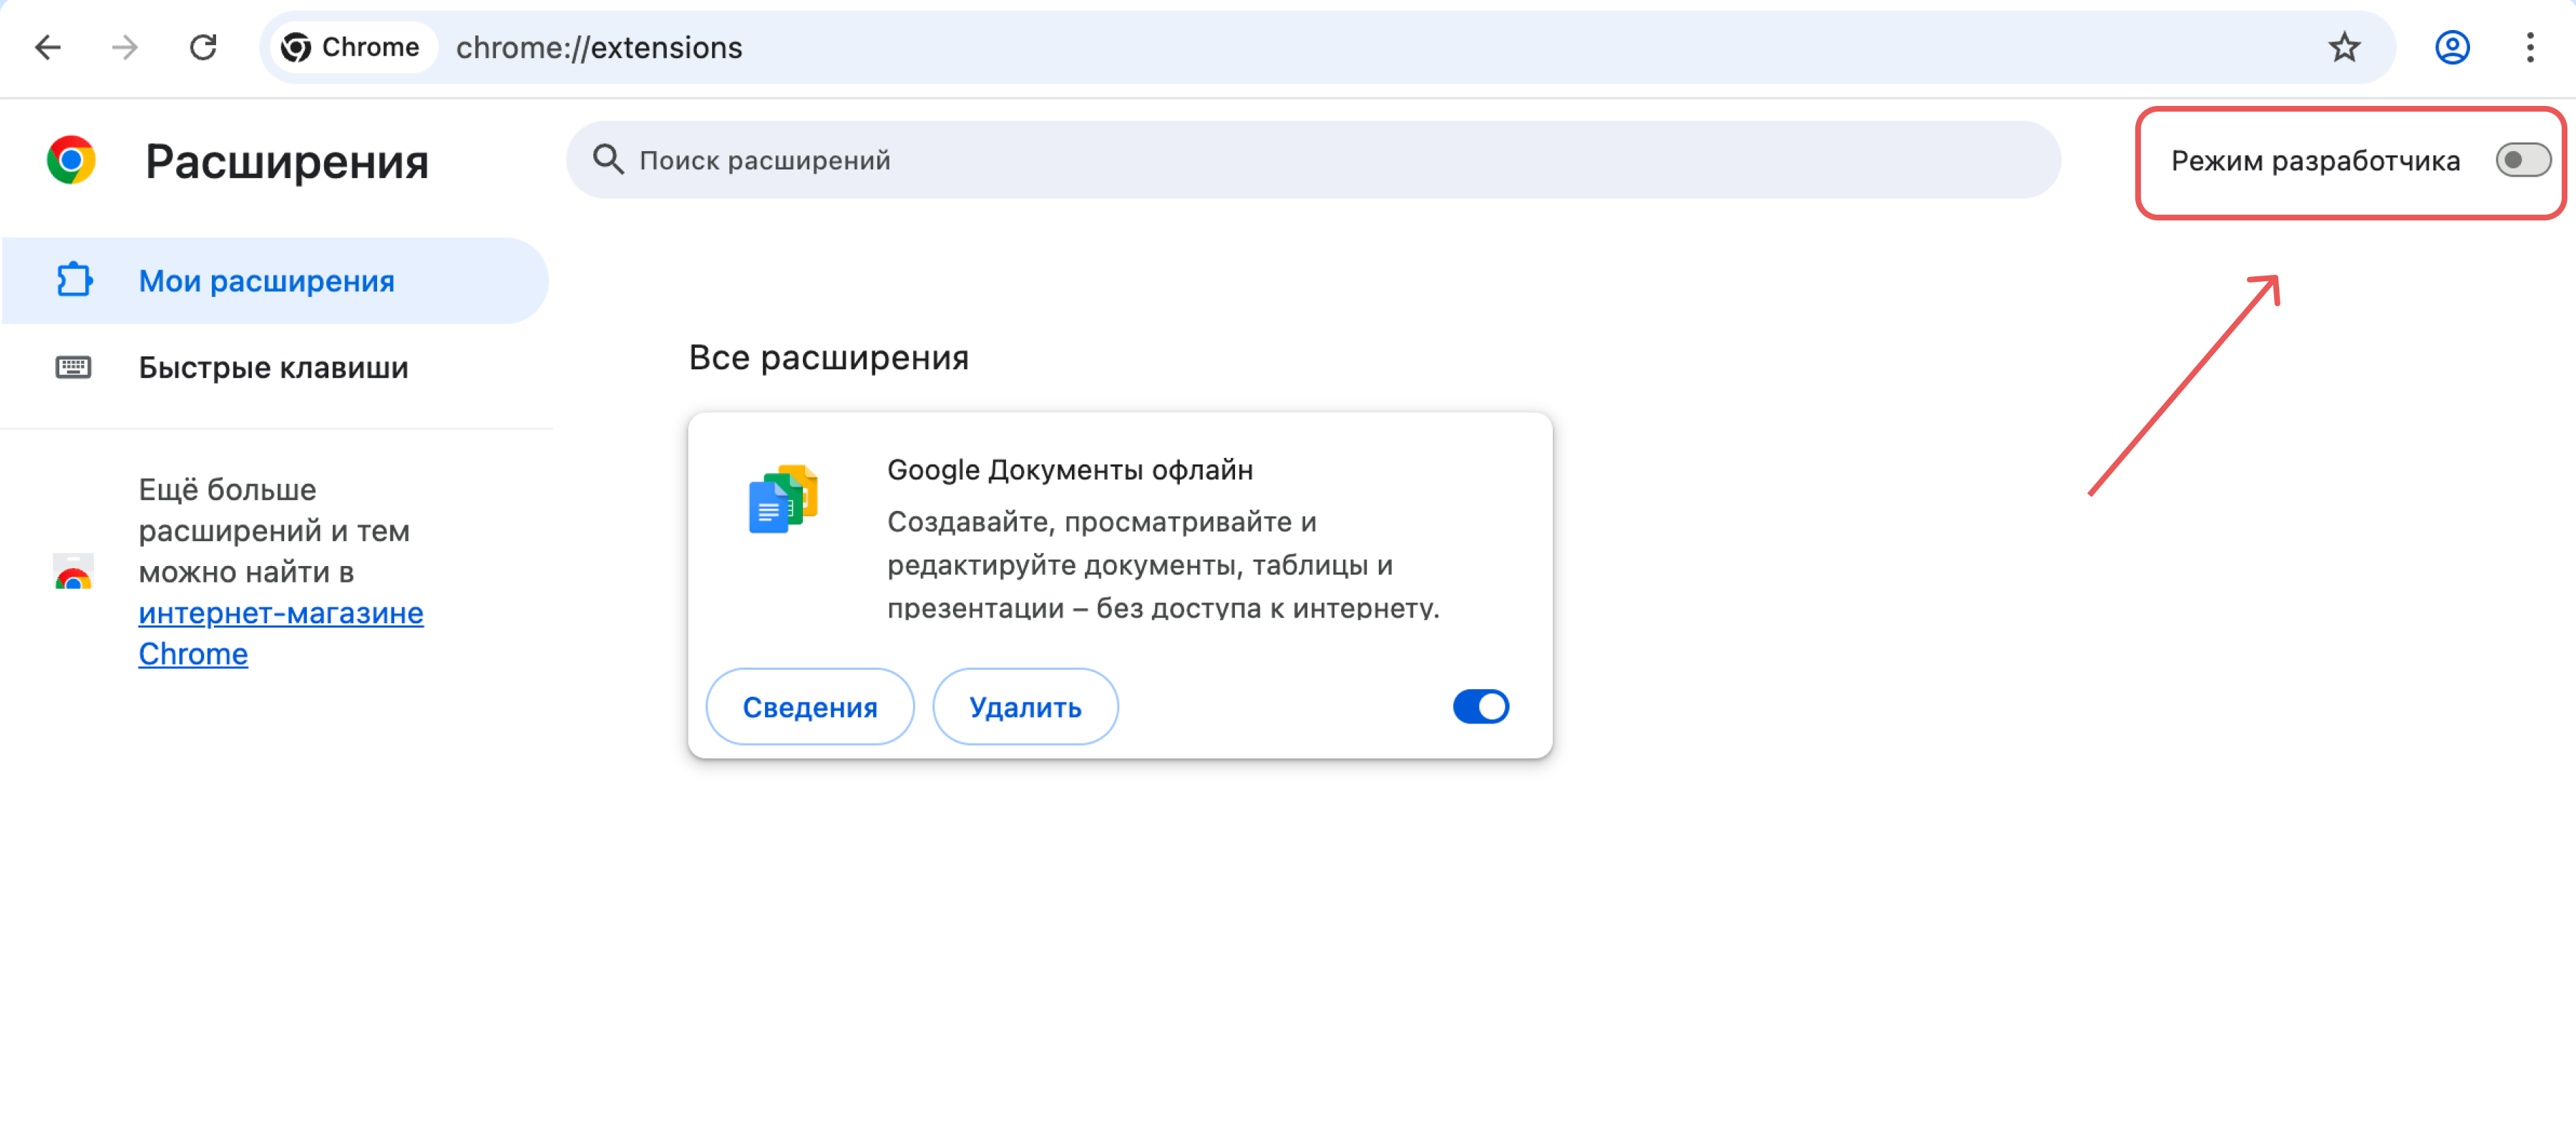
Task: Bookmark this page with the star icon
Action: 2343,47
